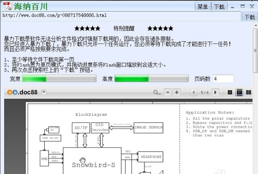The image size is (258, 174).
Task: Click the HEADPHONE block
Action: [150, 157]
